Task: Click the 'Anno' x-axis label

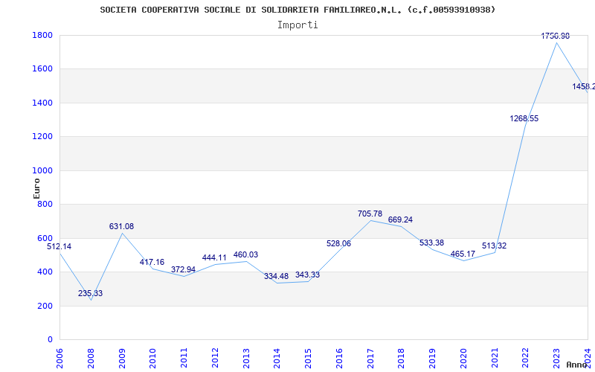Action: coord(577,365)
